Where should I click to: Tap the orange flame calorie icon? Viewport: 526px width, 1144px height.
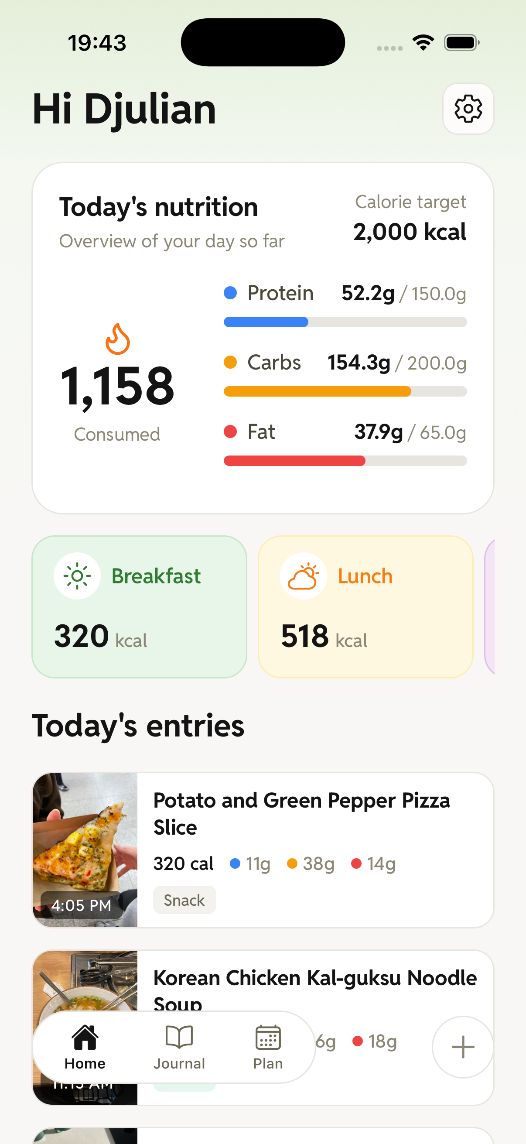[118, 339]
